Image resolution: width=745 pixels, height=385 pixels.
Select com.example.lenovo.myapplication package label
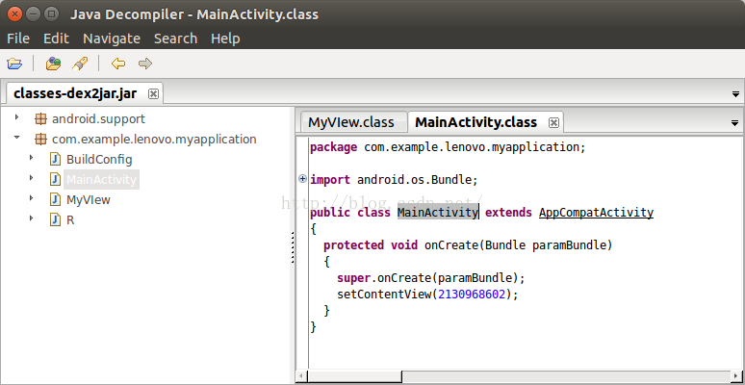[154, 140]
